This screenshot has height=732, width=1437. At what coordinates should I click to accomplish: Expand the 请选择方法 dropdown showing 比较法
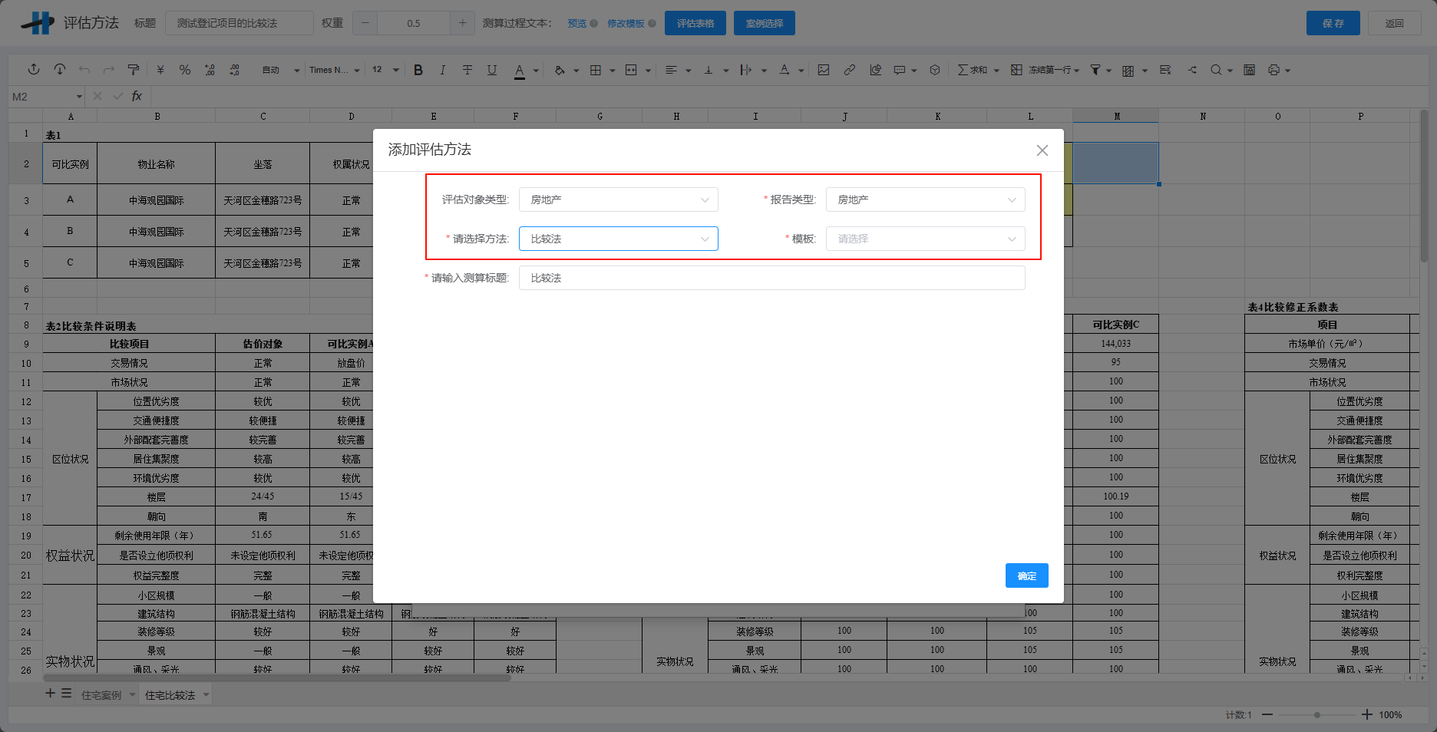(x=618, y=239)
